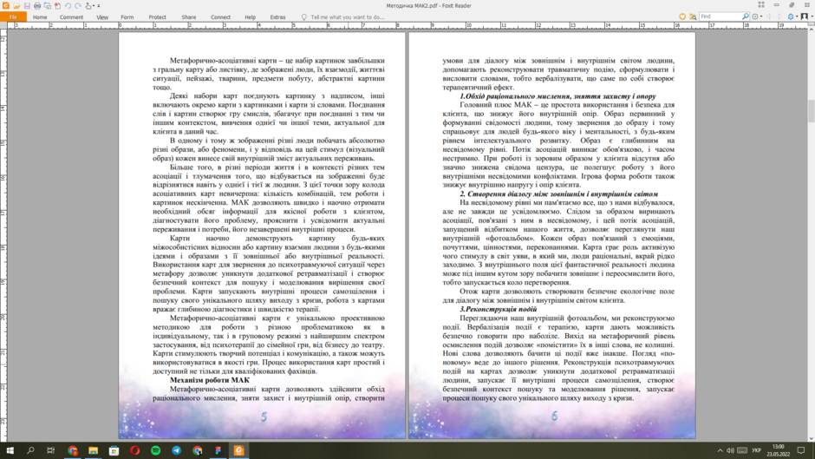Click the Print icon in quick access toolbar
Image resolution: width=815 pixels, height=459 pixels.
(x=37, y=6)
